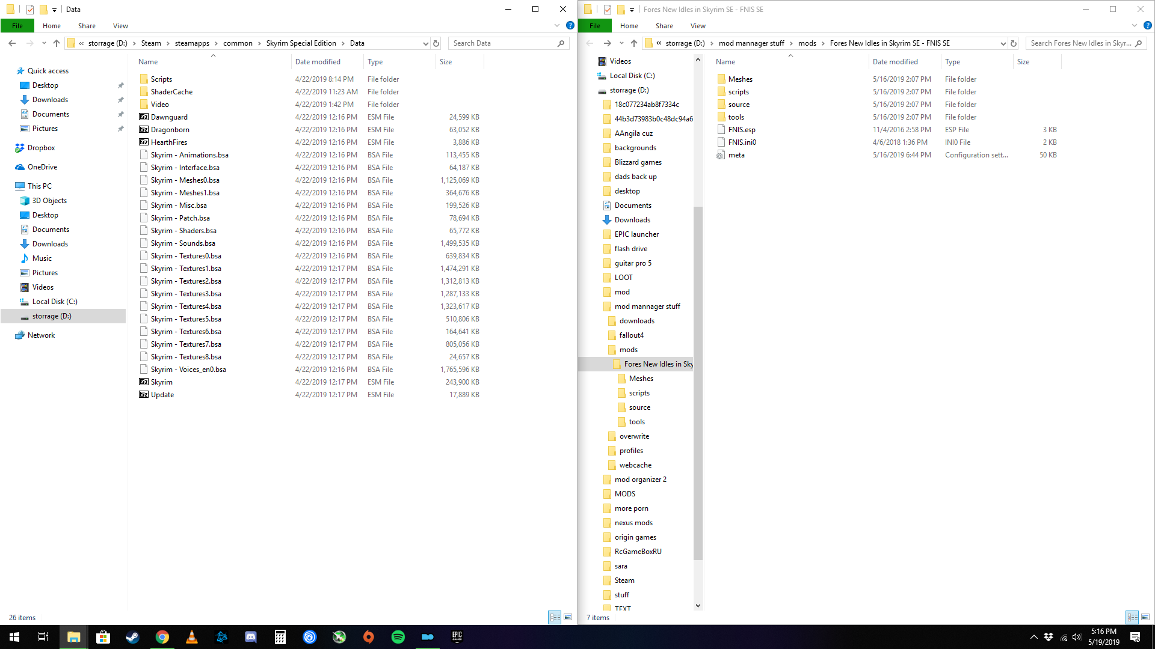Select 'mod organizer 2' folder in right tree
Screen dimensions: 1155x649
tap(640, 480)
